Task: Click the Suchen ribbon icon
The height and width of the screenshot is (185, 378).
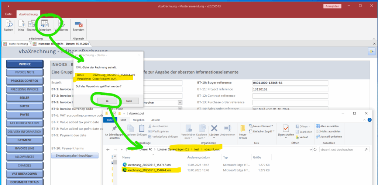Action: coord(8,26)
